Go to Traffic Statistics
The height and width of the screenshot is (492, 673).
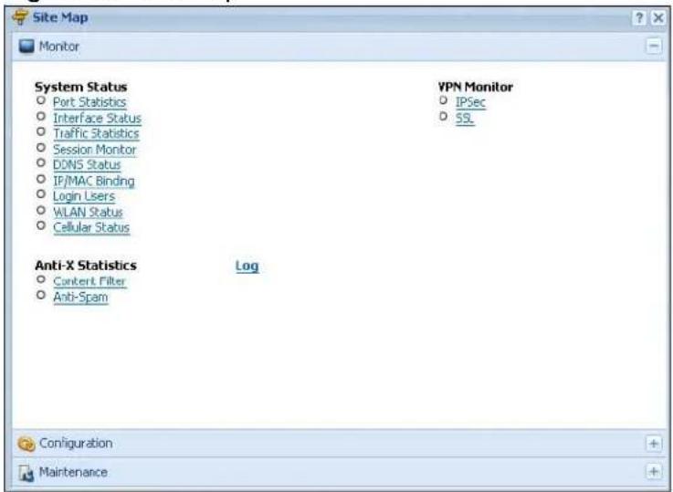point(96,134)
